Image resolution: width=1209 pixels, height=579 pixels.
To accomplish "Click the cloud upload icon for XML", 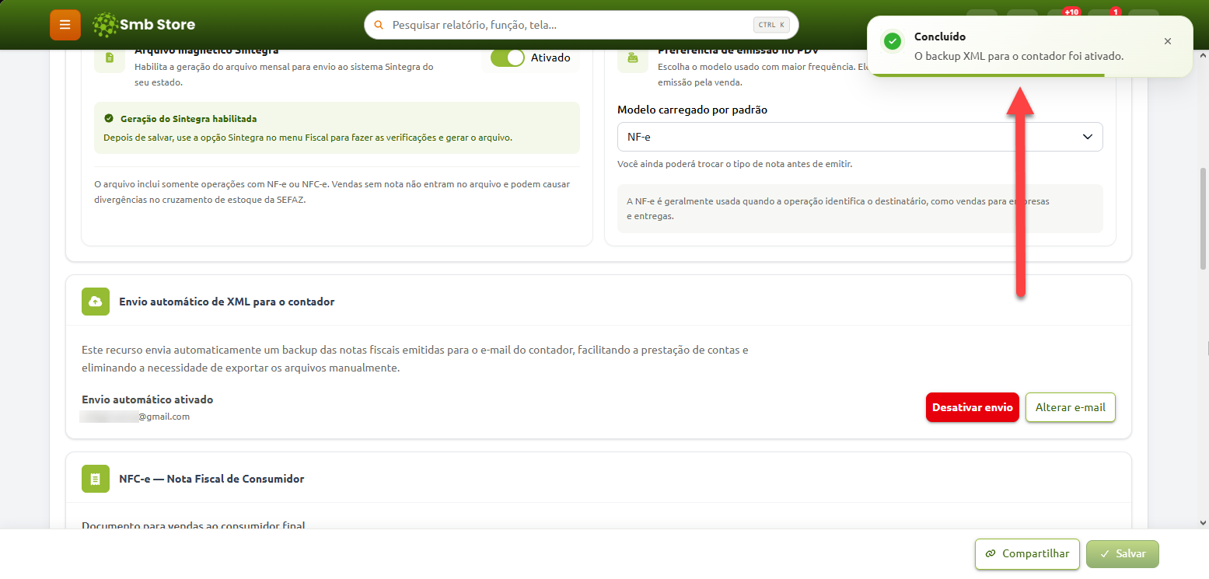I will pyautogui.click(x=96, y=302).
